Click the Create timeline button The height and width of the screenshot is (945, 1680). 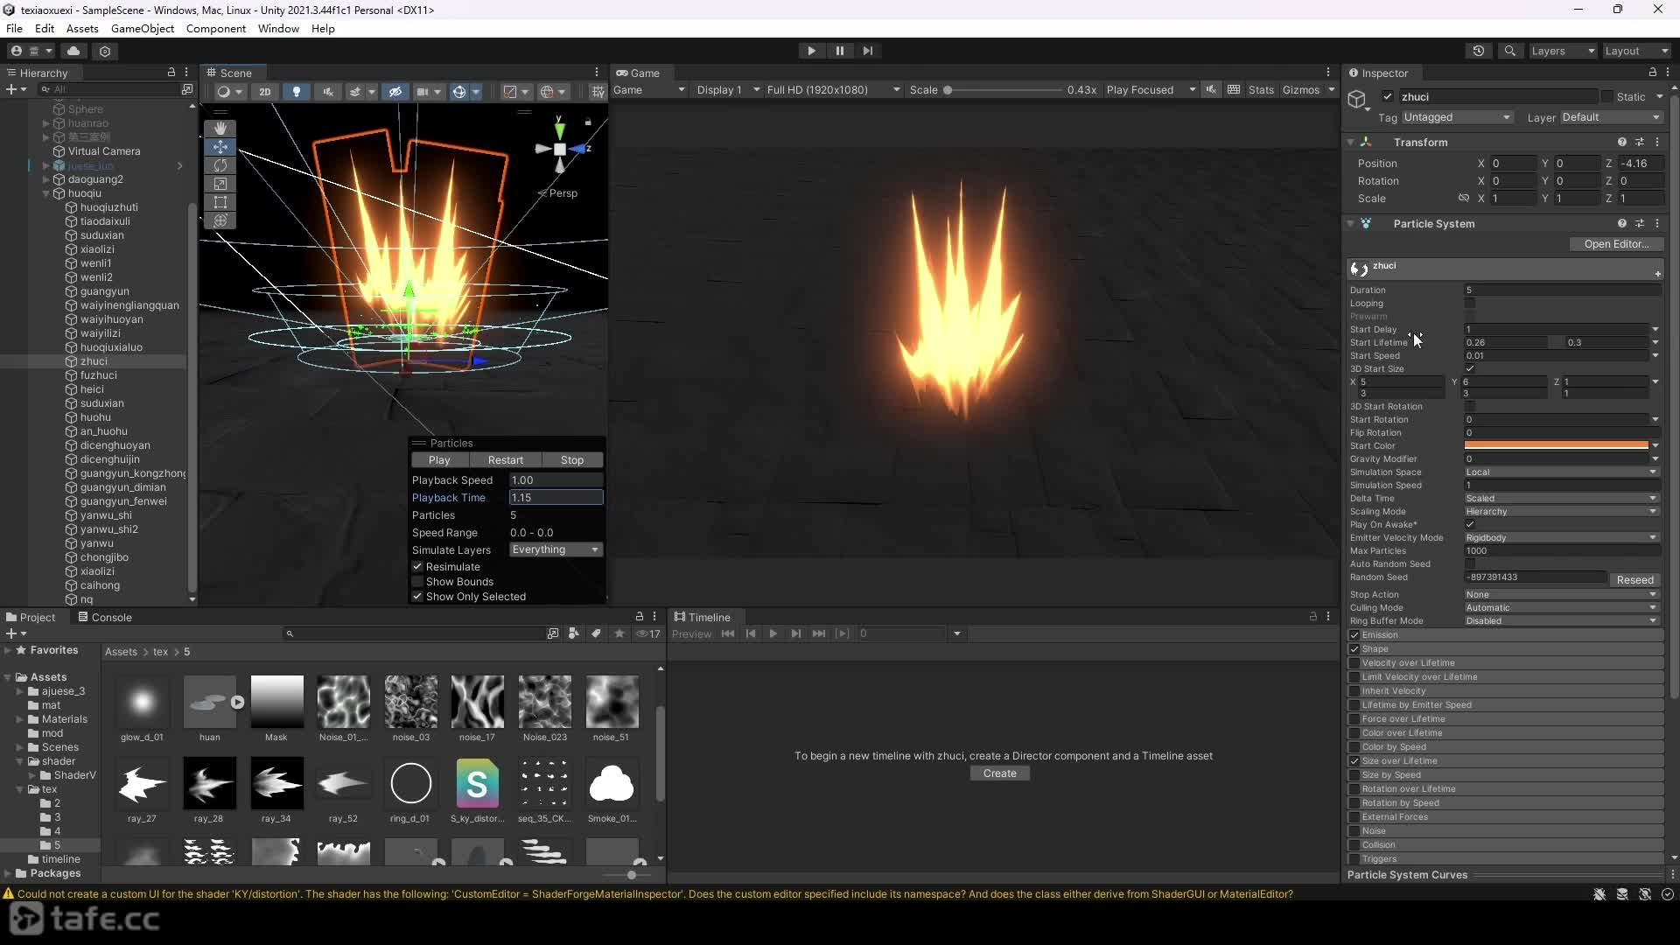(999, 773)
